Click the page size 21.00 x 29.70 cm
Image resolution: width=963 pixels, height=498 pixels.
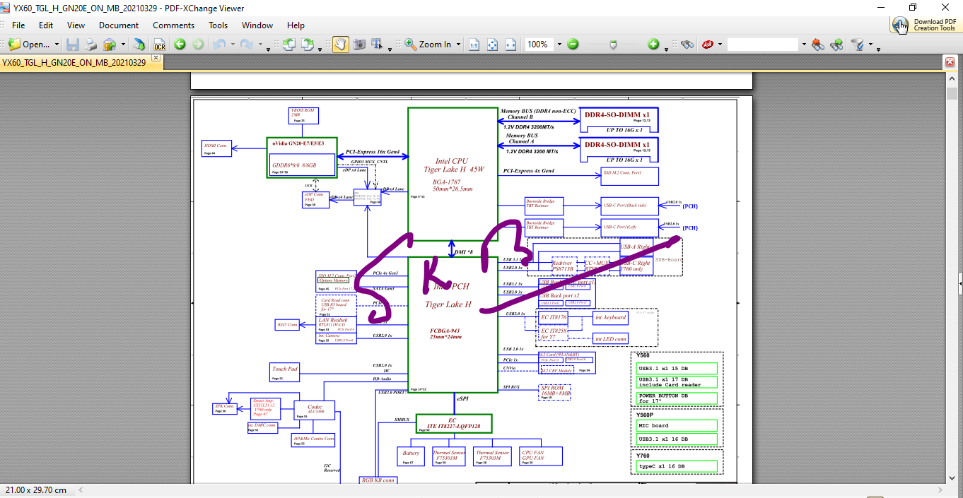tap(36, 490)
